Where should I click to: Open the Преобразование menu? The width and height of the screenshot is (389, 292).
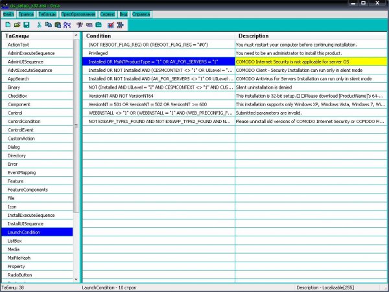pos(78,14)
